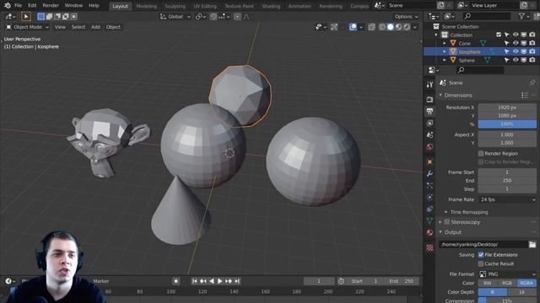540x303 pixels.
Task: Enable the Stereoscopy checkbox
Action: click(447, 222)
